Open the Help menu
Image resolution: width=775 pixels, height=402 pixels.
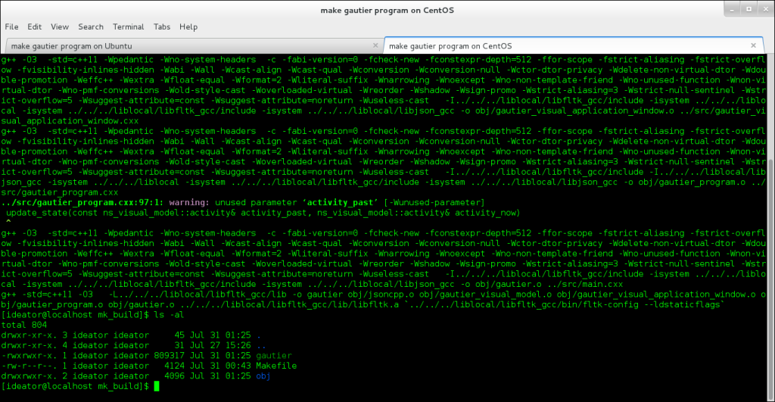tap(188, 26)
